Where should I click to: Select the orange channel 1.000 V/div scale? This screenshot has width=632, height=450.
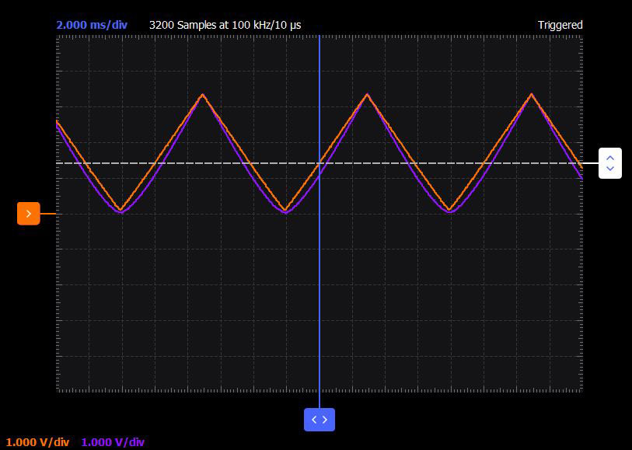click(x=37, y=442)
